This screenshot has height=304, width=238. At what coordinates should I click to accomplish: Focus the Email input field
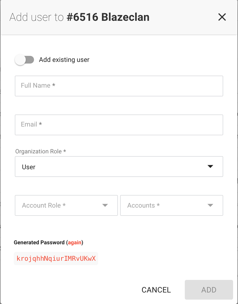click(119, 125)
